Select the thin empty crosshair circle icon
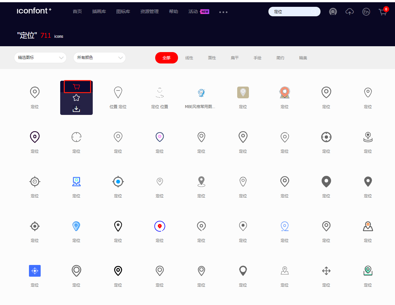 click(x=76, y=137)
